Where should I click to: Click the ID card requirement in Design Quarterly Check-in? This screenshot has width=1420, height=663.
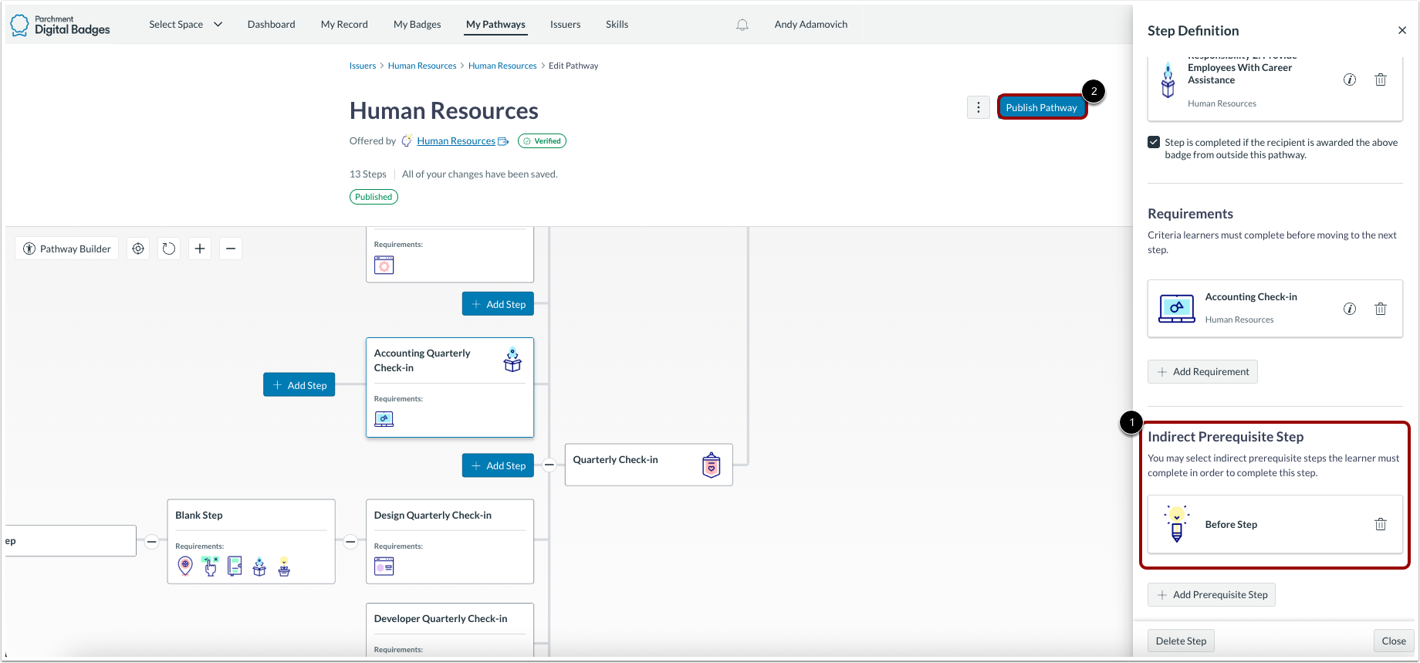[384, 567]
